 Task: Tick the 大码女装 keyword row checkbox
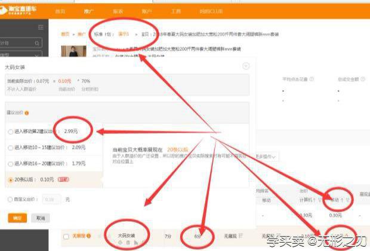pos(66,236)
